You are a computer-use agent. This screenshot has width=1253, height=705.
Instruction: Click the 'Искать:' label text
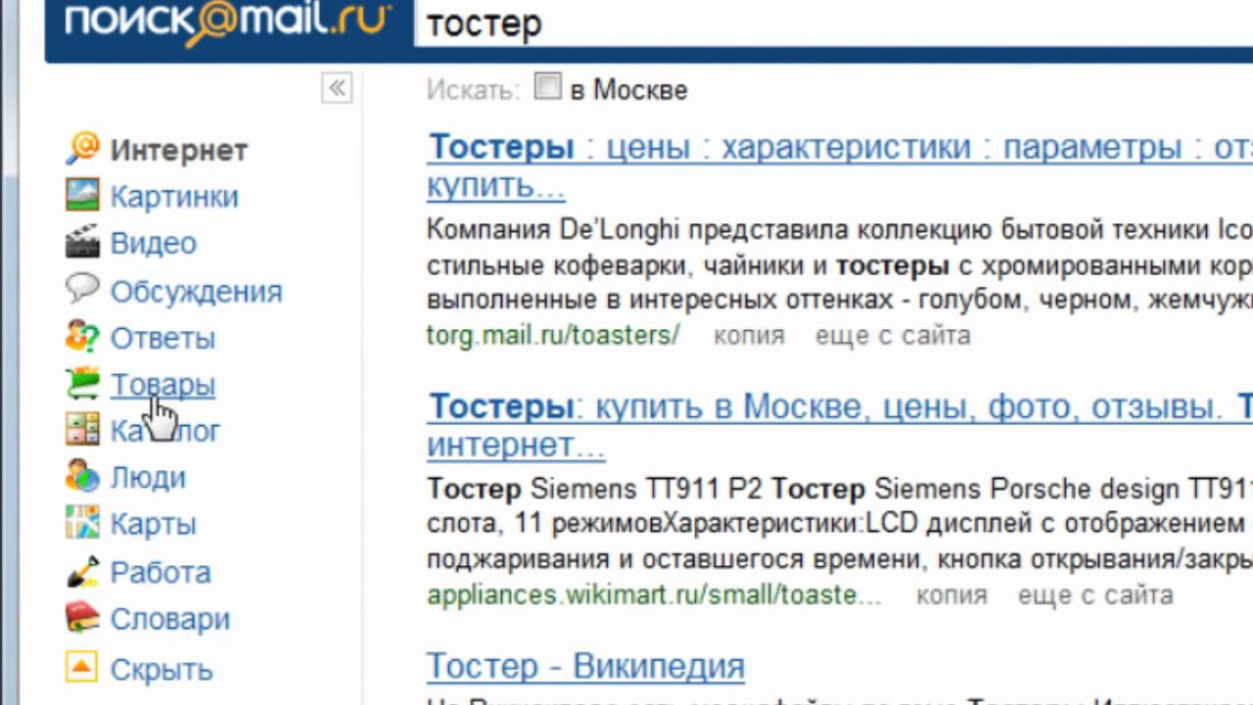[x=474, y=90]
